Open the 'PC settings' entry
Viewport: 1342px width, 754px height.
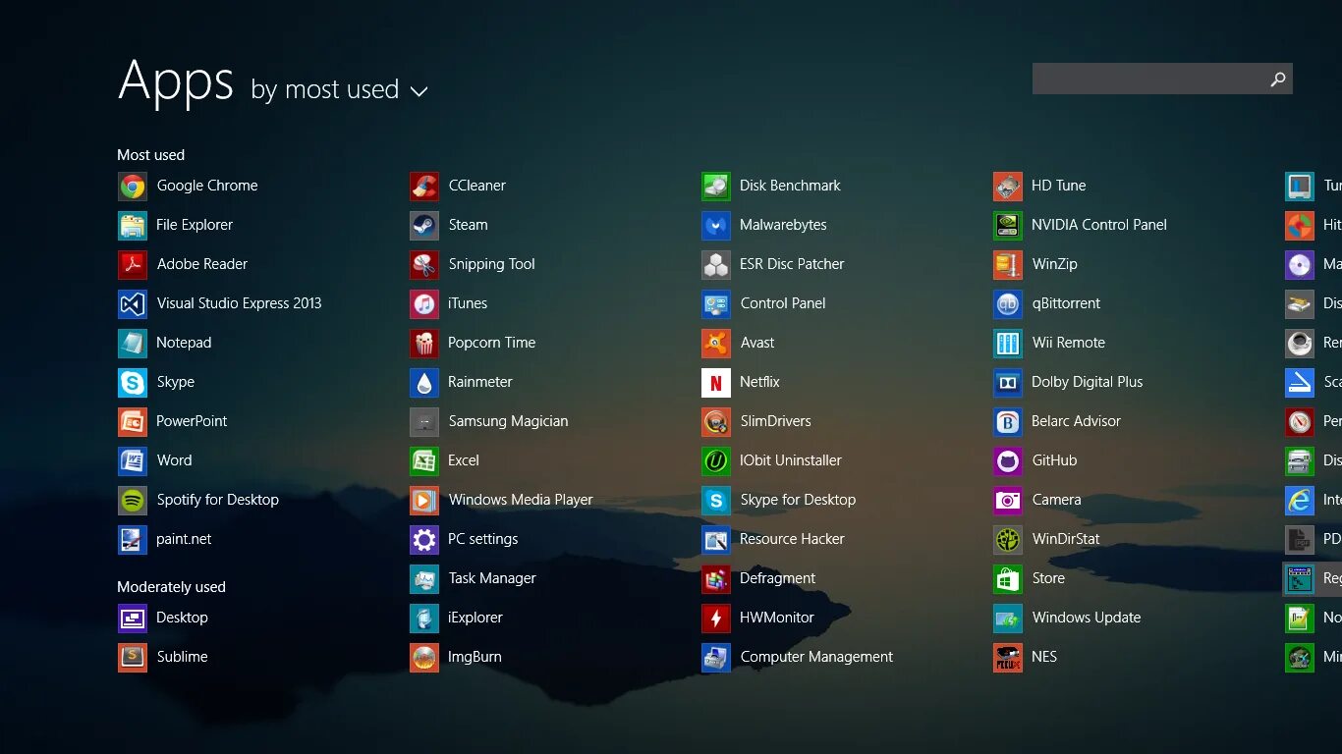464,539
